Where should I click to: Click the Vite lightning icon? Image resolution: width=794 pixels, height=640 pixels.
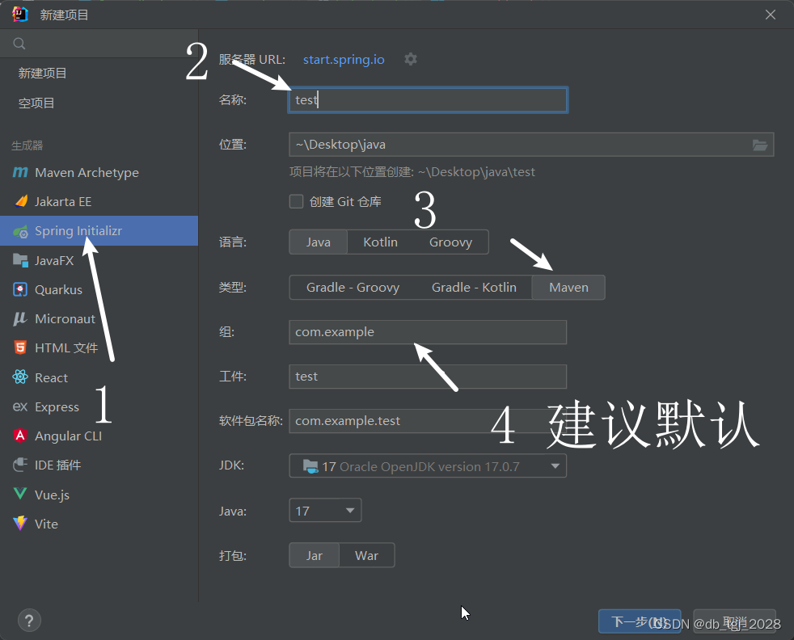click(x=20, y=523)
